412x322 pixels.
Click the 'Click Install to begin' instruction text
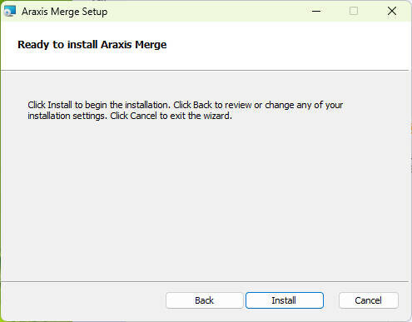(x=185, y=111)
